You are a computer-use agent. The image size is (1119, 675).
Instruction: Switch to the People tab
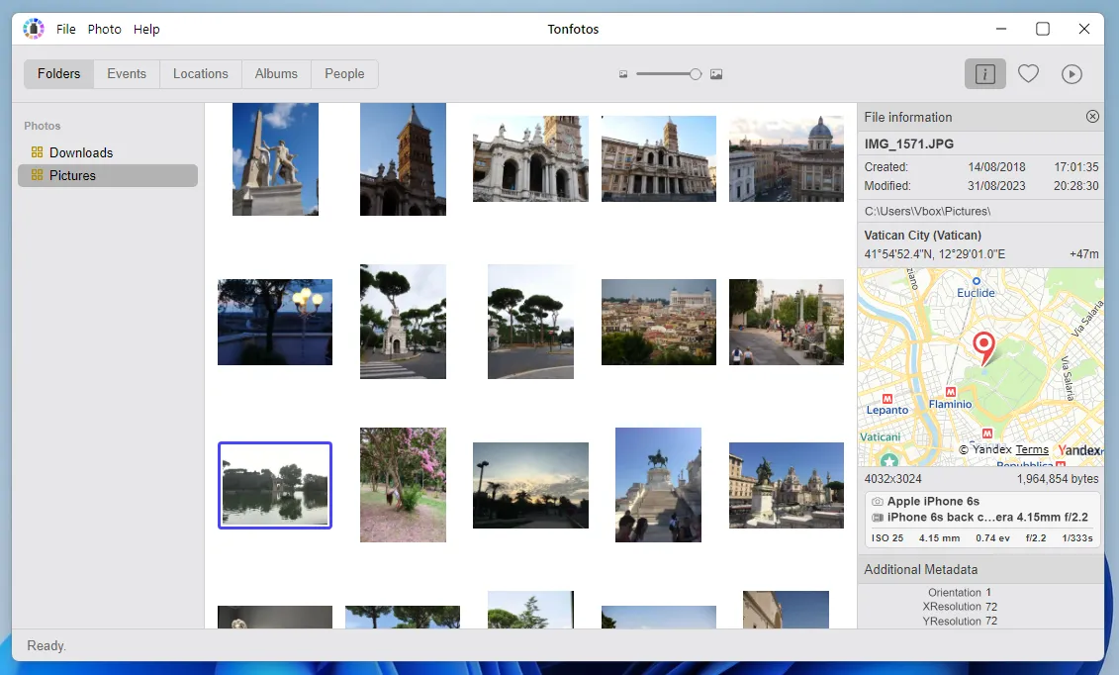coord(344,74)
